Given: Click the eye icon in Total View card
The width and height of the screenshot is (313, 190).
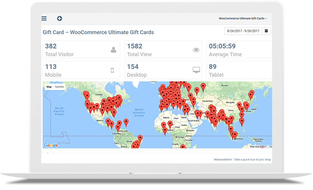Looking at the screenshot, I should pyautogui.click(x=196, y=50).
